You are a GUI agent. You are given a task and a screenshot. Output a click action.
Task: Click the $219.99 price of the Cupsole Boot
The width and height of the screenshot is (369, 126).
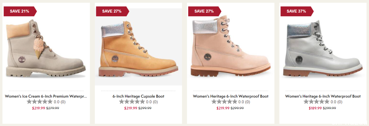click(x=131, y=108)
